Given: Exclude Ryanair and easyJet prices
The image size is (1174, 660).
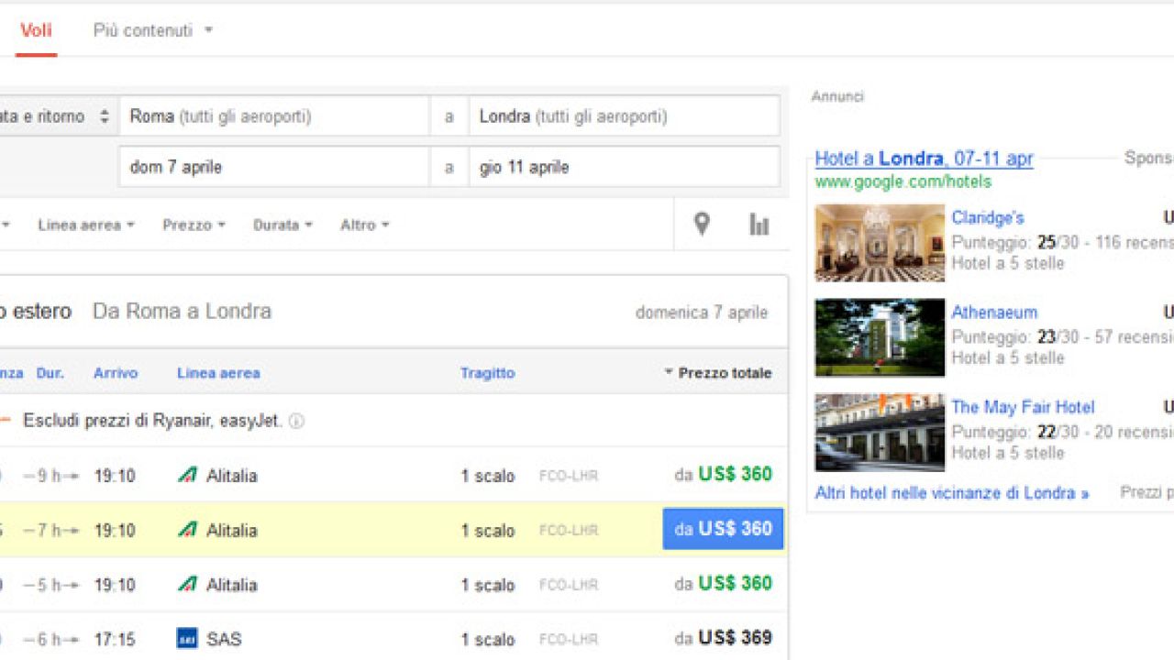Looking at the screenshot, I should point(152,421).
